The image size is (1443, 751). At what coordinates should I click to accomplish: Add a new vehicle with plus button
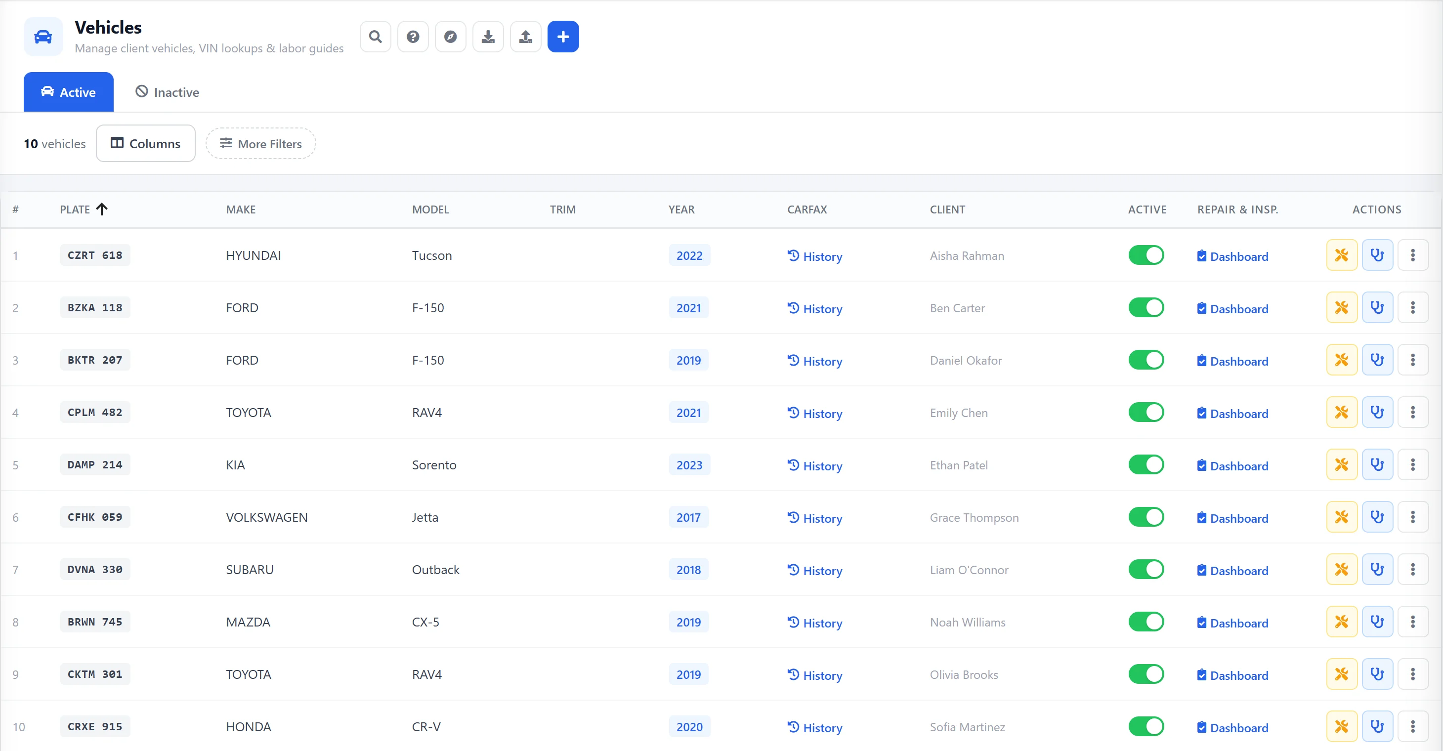click(563, 37)
